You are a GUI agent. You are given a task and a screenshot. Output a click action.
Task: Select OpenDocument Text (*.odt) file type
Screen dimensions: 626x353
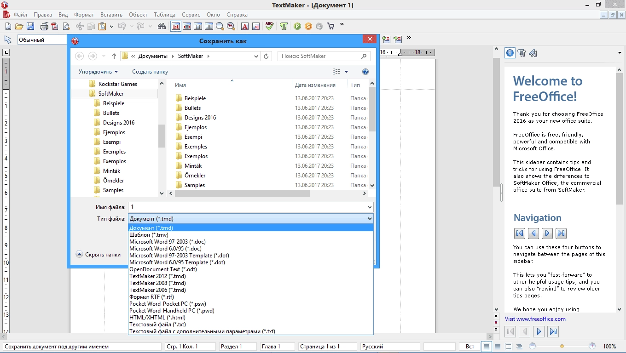pyautogui.click(x=251, y=269)
